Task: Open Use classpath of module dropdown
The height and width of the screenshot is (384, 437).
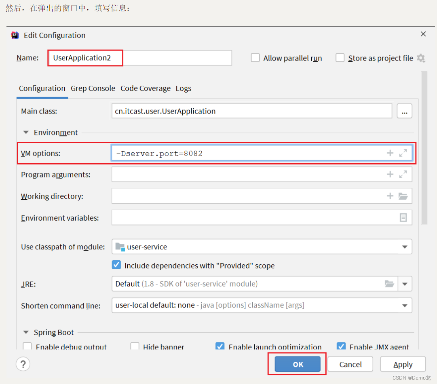Action: pyautogui.click(x=405, y=247)
